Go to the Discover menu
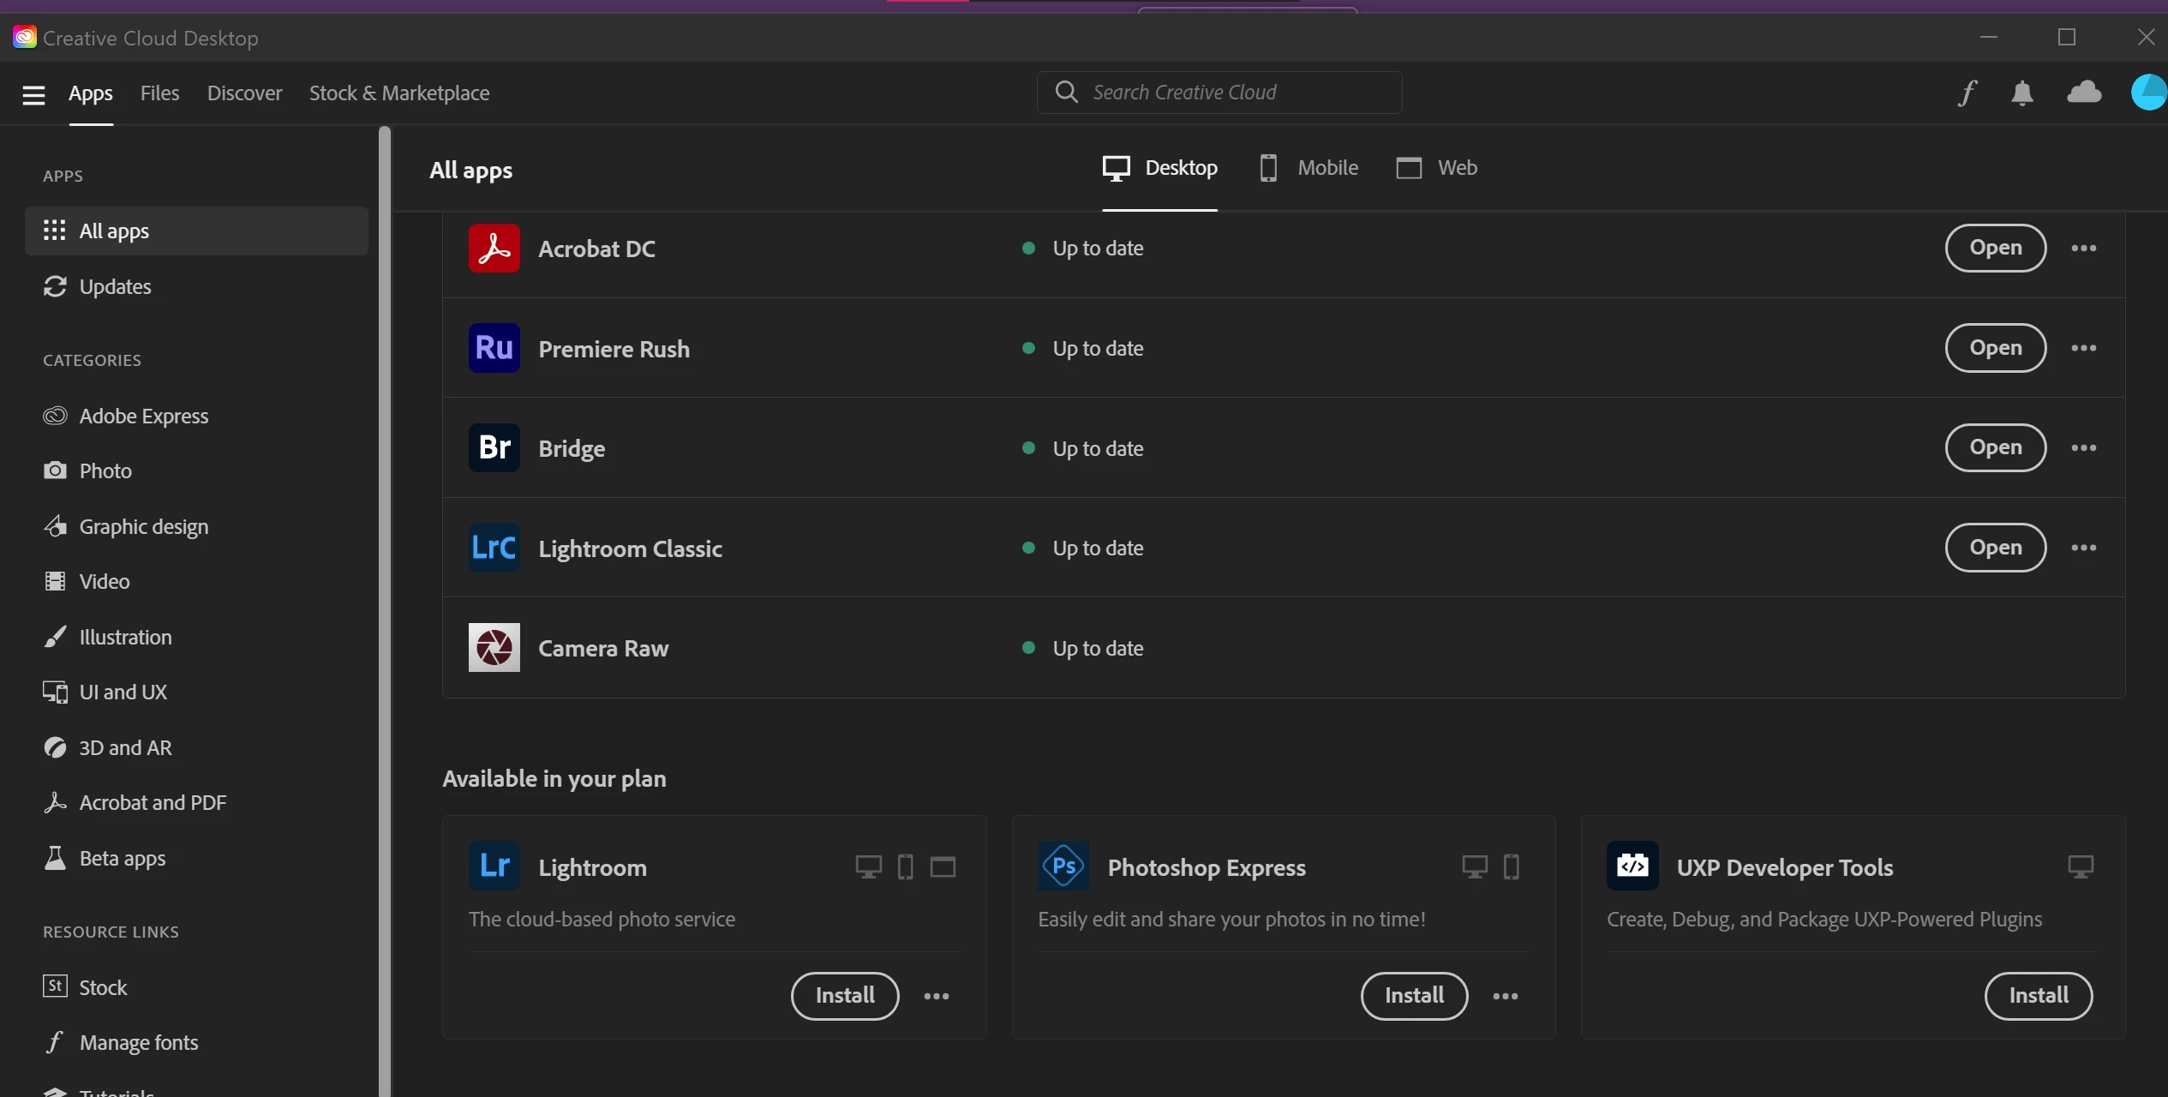 [x=244, y=93]
